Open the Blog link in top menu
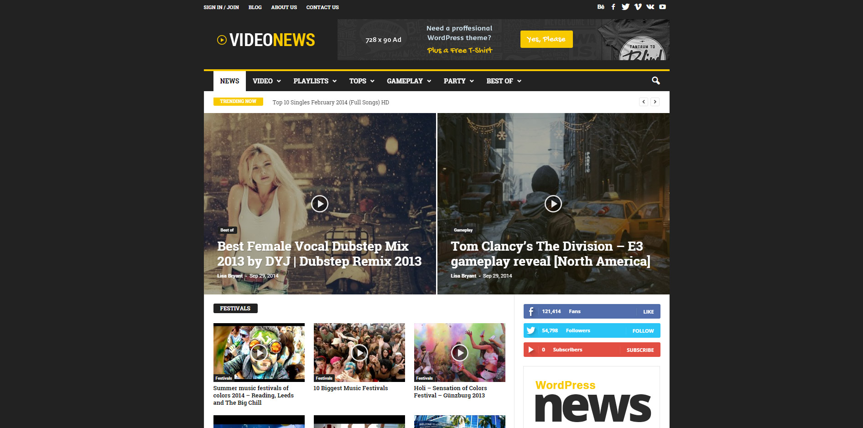This screenshot has height=428, width=863. tap(255, 7)
